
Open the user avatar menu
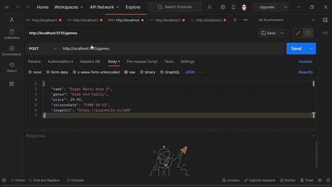point(244,7)
